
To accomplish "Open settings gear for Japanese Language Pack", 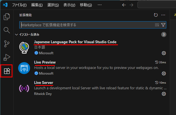I will coord(164,53).
